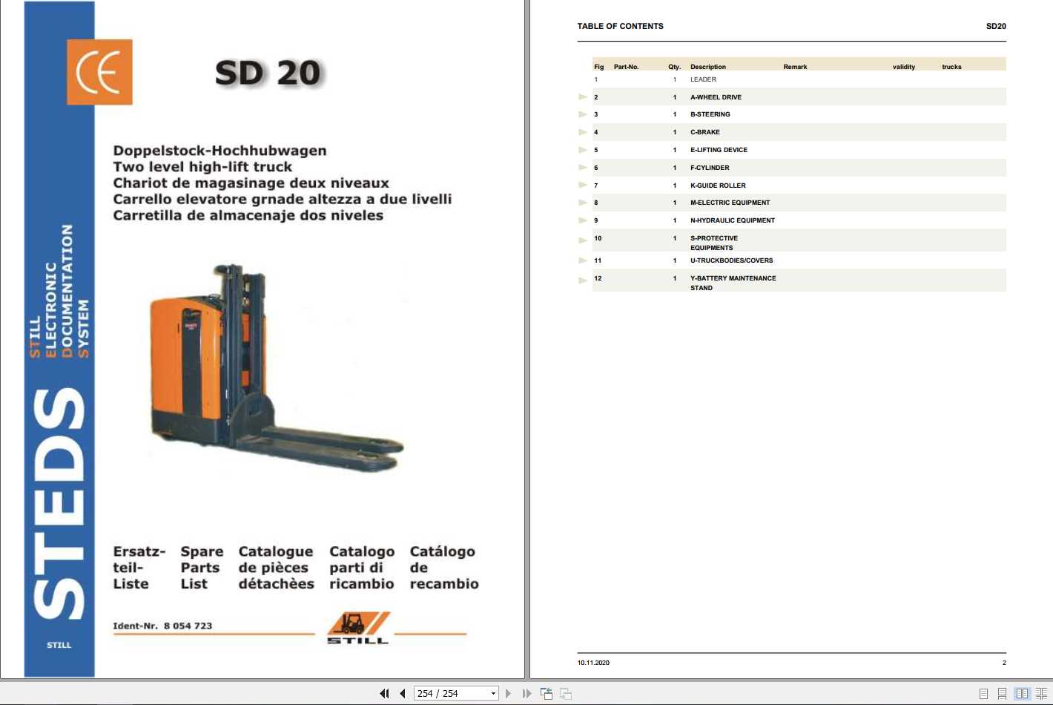Click the K-GUIDE ROLLER green arrow marker
Image resolution: width=1053 pixels, height=705 pixels.
pyautogui.click(x=584, y=185)
